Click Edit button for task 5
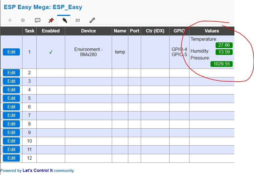This screenshot has width=254, height=175. coord(11,98)
